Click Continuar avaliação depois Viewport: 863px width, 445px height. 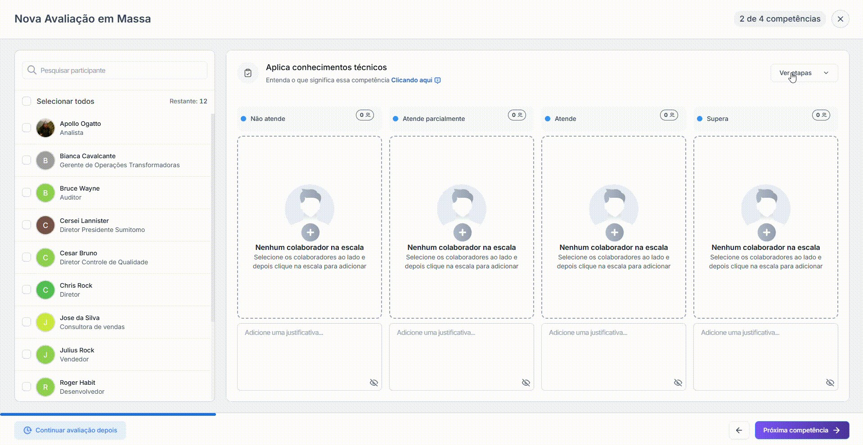(70, 430)
